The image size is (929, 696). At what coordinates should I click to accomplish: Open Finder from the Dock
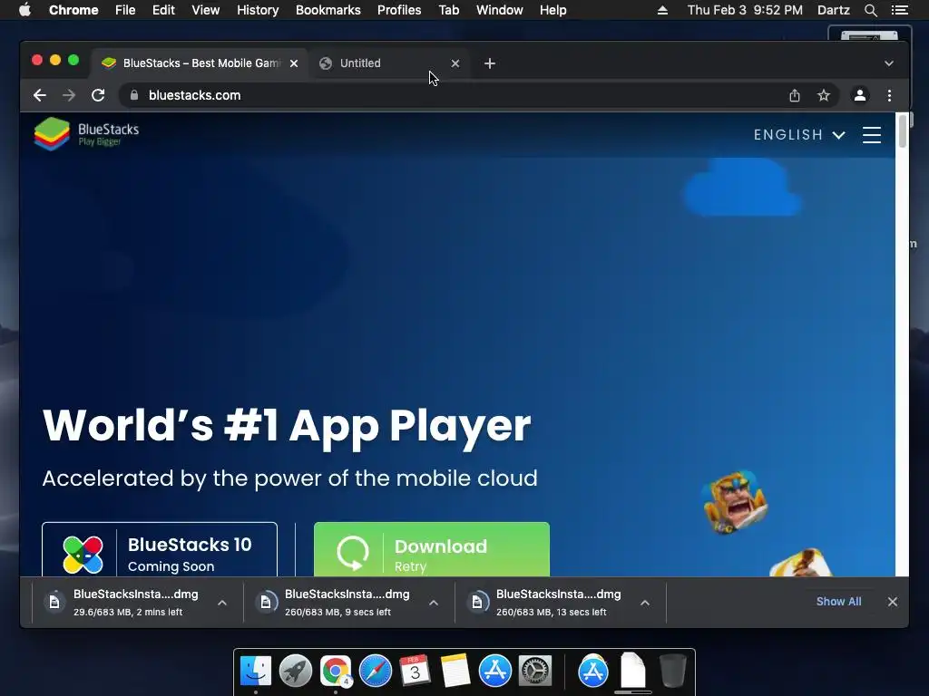[x=256, y=671]
